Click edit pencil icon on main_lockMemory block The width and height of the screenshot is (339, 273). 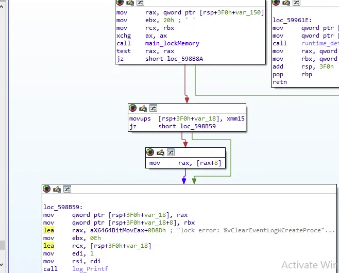tap(129, 3)
